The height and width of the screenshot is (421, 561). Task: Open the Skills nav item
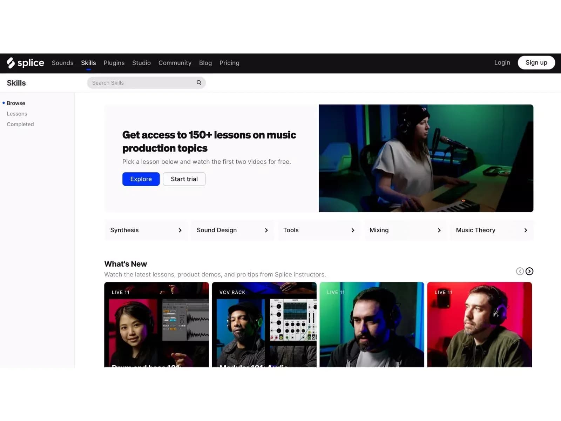88,63
